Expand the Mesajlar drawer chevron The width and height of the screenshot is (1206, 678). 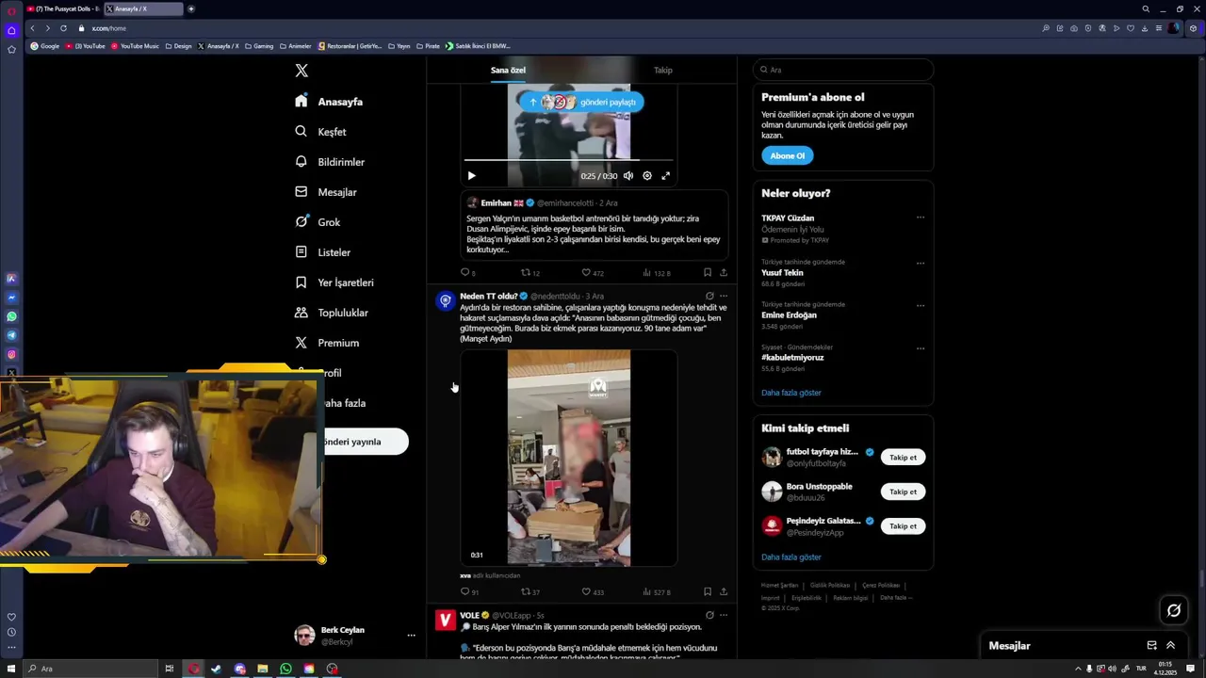click(1171, 646)
